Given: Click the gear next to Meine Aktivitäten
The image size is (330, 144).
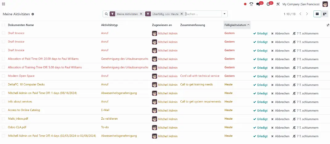Looking at the screenshot, I should (x=33, y=14).
